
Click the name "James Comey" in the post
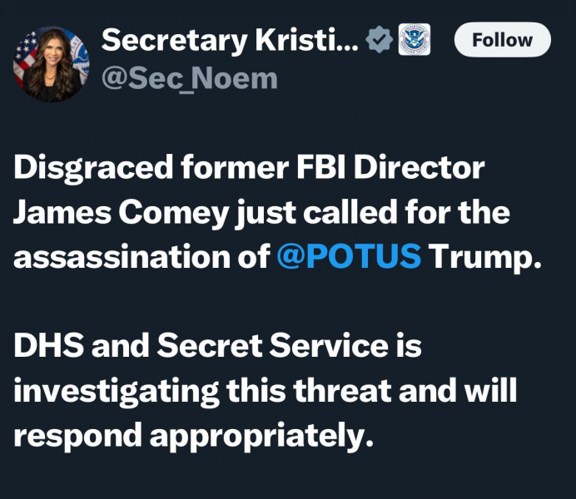pyautogui.click(x=120, y=213)
